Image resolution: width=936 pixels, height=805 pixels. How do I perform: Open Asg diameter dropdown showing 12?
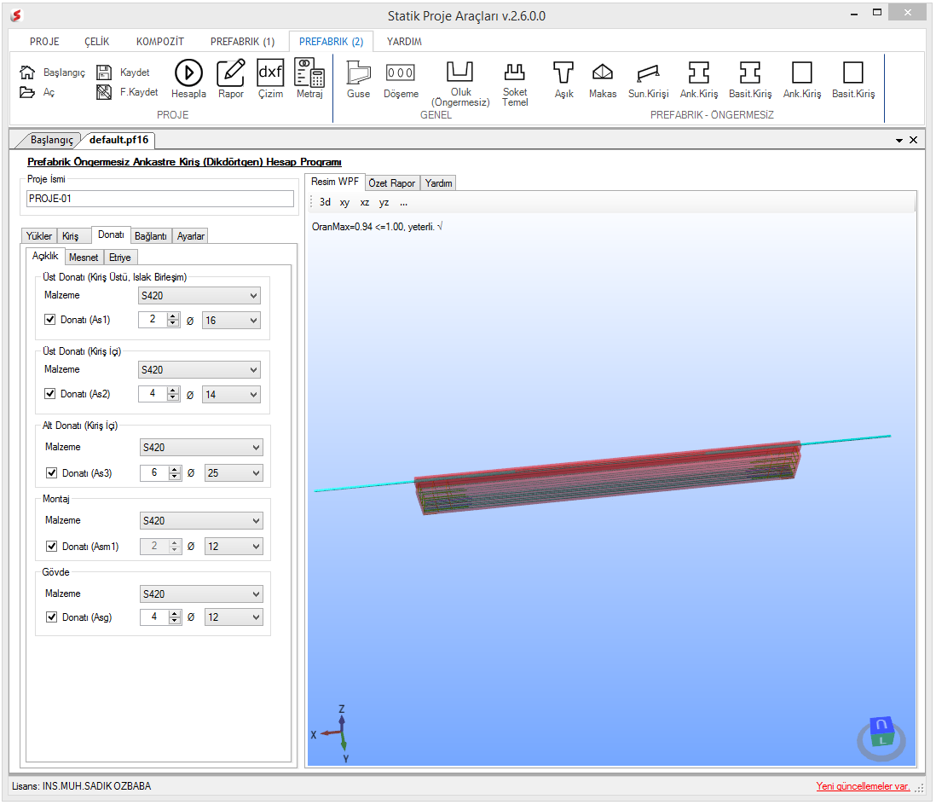(234, 617)
